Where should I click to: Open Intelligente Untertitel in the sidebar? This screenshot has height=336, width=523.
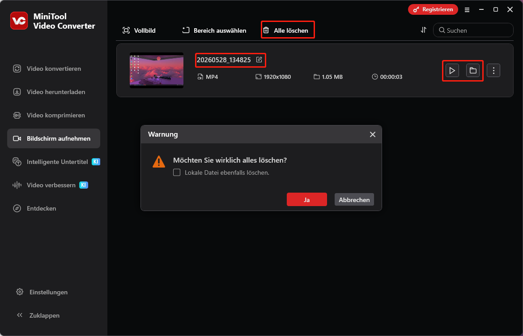point(53,162)
